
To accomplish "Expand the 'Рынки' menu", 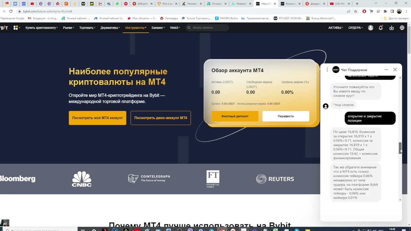I will (x=68, y=28).
